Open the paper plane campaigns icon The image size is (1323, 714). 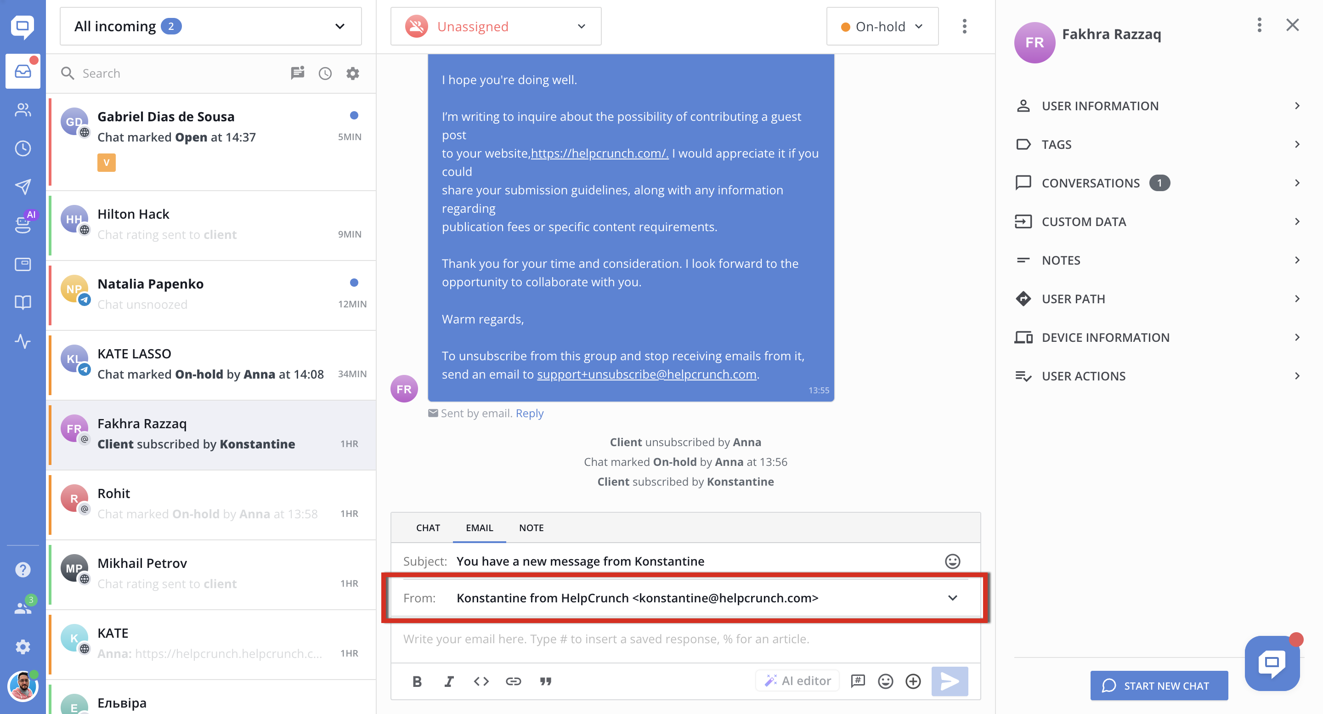pos(23,187)
